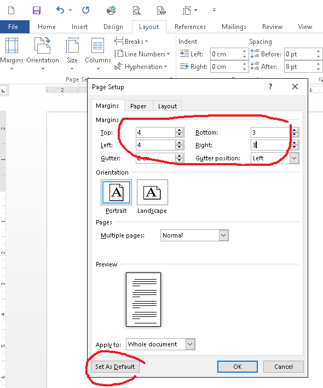
Task: Switch to the View ribbon tab
Action: [305, 27]
